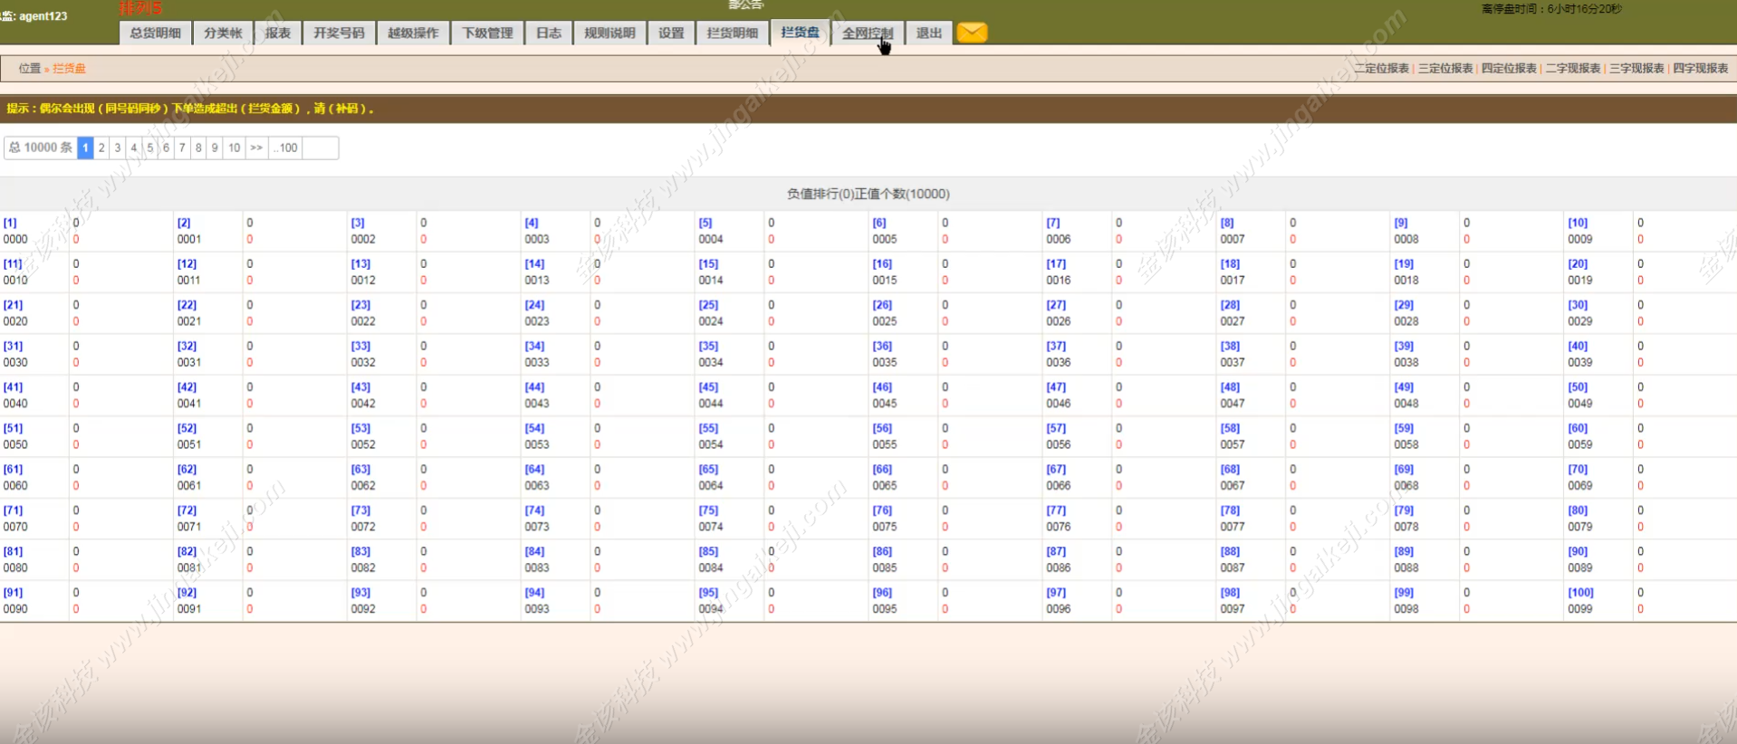This screenshot has width=1737, height=744.
Task: Click rank link [74] for 0073
Action: pos(534,510)
